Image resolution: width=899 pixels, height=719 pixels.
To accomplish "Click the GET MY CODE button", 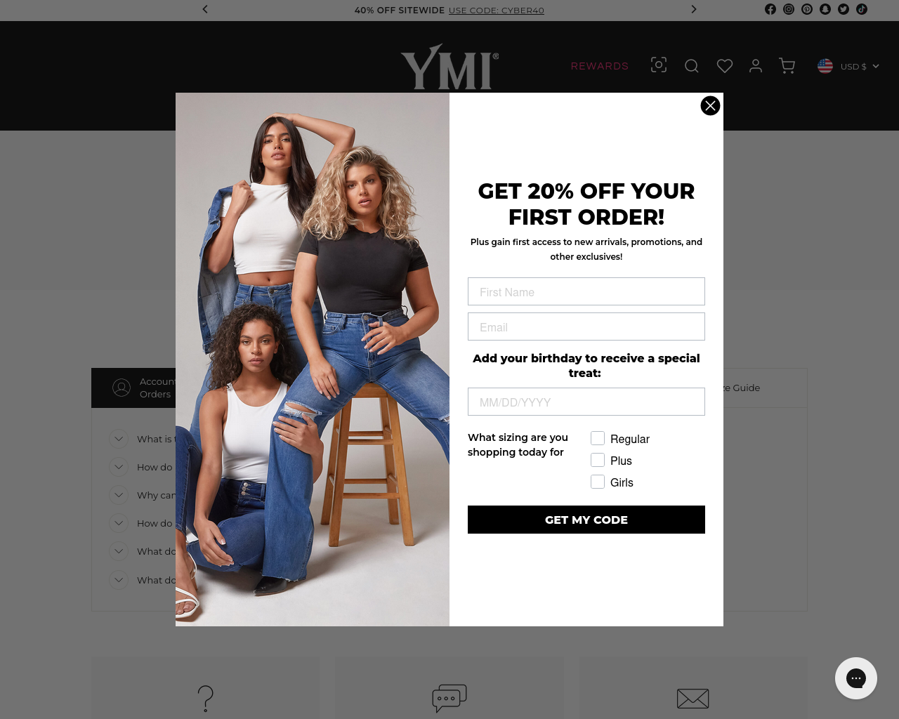I will pyautogui.click(x=586, y=520).
